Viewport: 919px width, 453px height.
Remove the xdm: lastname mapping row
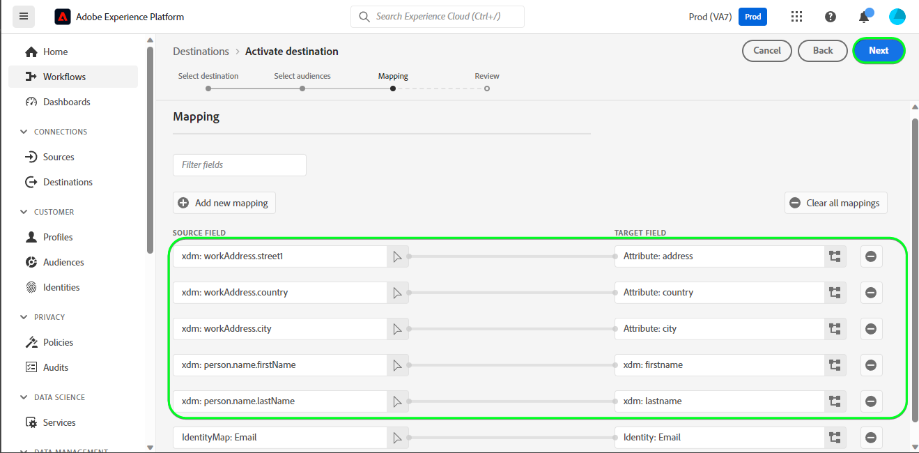pos(871,401)
